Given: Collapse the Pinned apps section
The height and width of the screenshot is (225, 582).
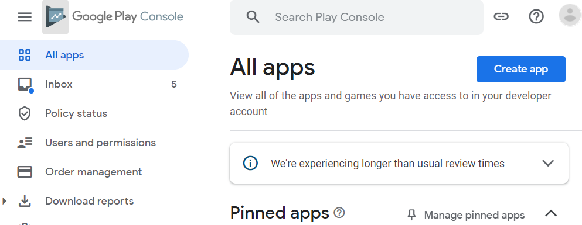Looking at the screenshot, I should [551, 213].
